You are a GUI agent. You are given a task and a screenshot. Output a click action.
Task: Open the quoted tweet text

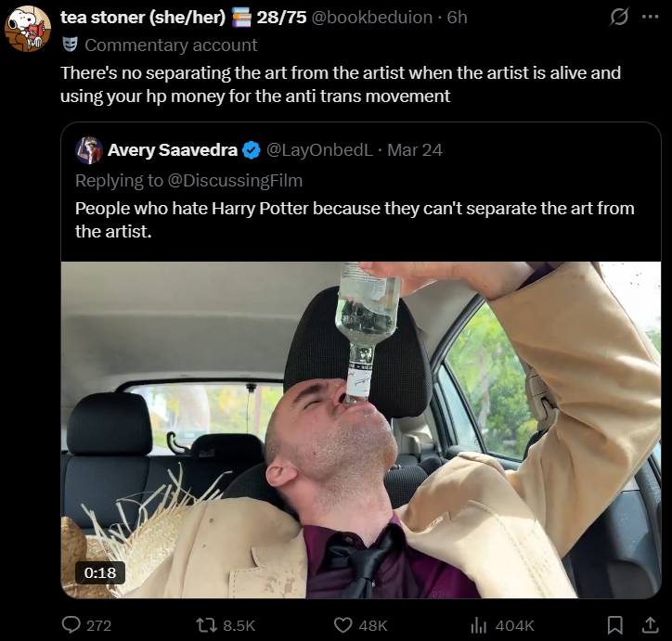355,219
